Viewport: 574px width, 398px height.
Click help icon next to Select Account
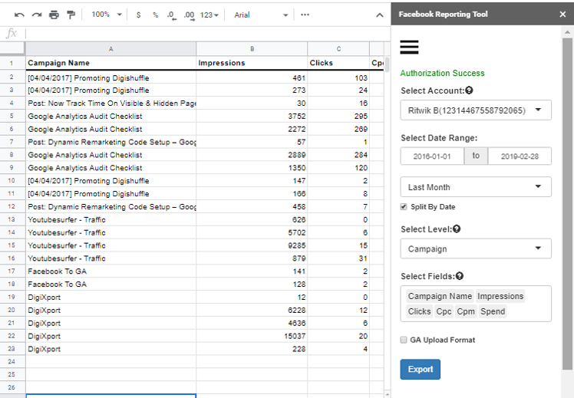pyautogui.click(x=469, y=90)
